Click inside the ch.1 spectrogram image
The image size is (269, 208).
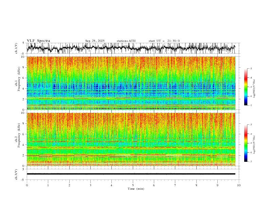[x=131, y=83]
